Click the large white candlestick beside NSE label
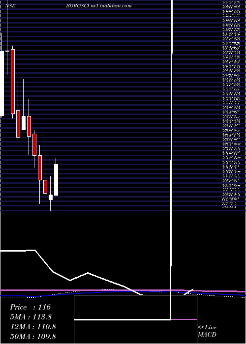Screen dimensions: 246x344 click(2, 84)
